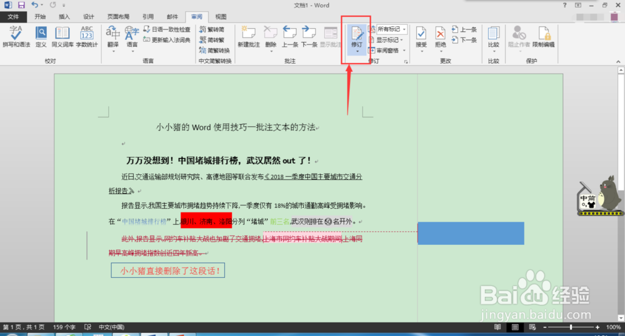The width and height of the screenshot is (625, 336).
Task: Open the 所有标记 markup display dropdown
Action: click(391, 29)
